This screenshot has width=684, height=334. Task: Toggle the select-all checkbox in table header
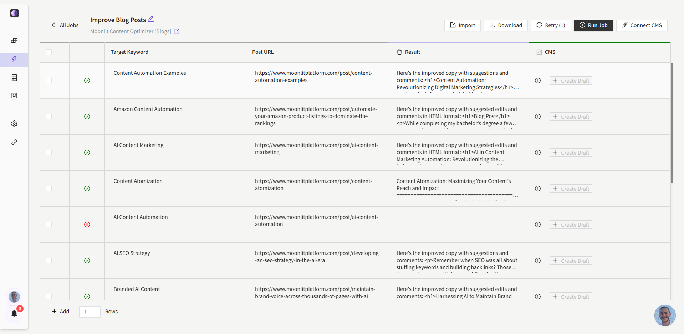point(49,52)
